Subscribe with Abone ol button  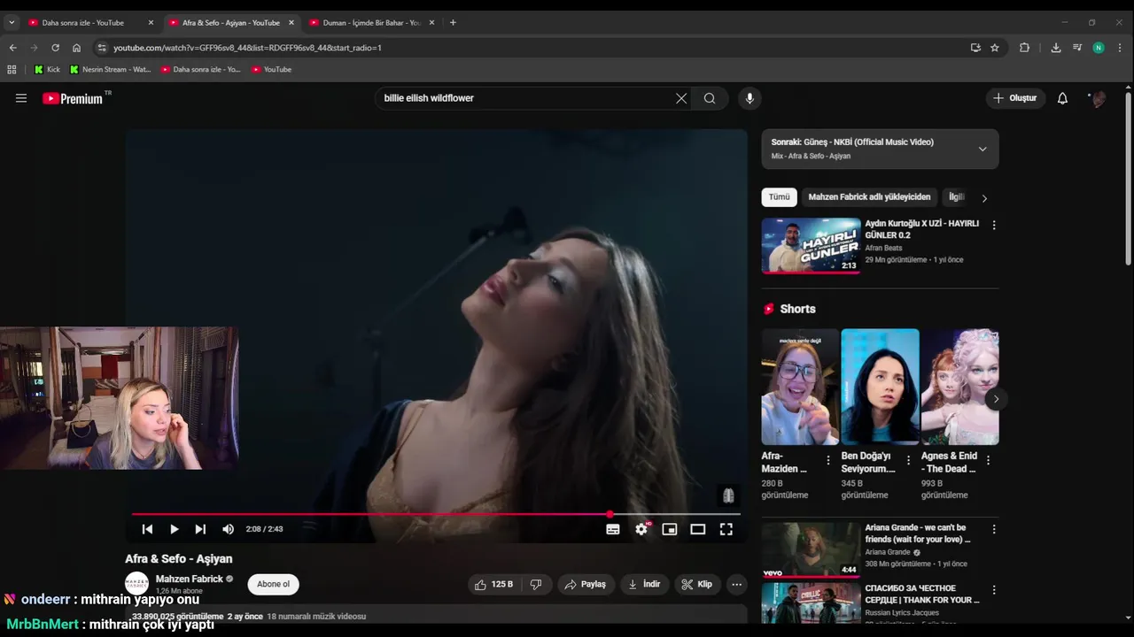coord(273,584)
